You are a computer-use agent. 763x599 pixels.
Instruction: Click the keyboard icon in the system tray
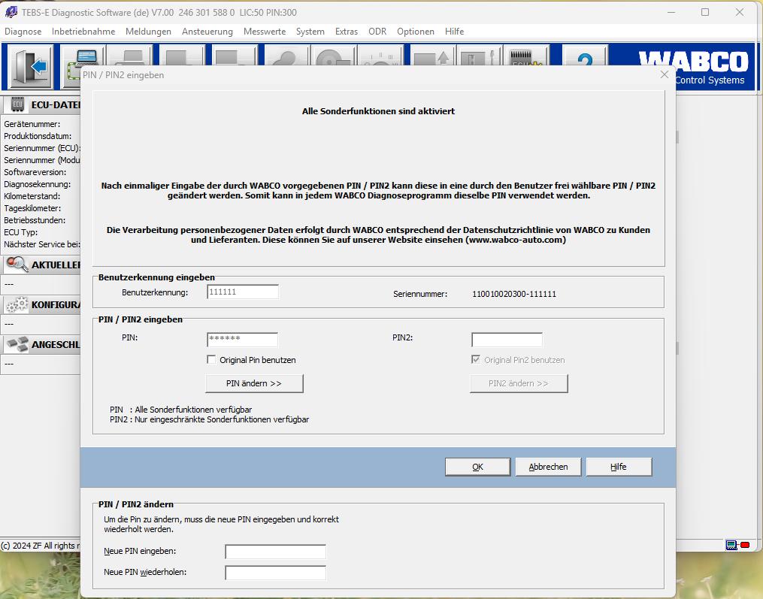pyautogui.click(x=731, y=543)
